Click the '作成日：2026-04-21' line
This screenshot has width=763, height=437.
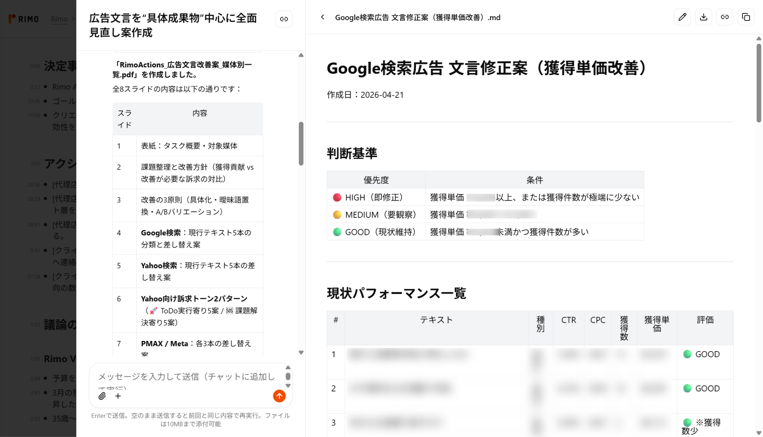(x=365, y=95)
